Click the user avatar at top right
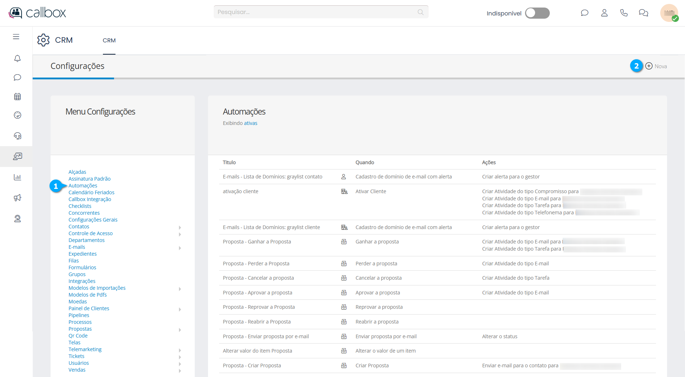 [669, 13]
